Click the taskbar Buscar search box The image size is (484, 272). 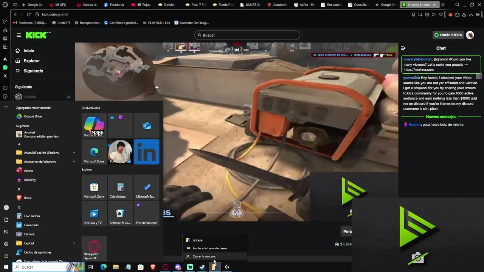48,267
